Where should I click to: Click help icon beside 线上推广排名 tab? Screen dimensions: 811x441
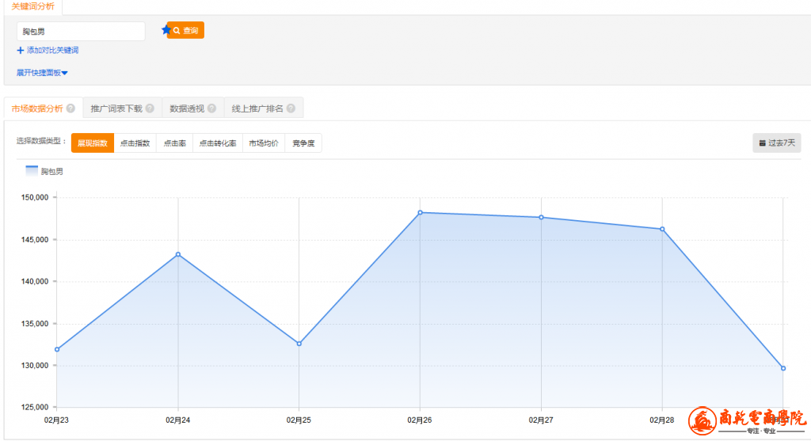tap(291, 108)
